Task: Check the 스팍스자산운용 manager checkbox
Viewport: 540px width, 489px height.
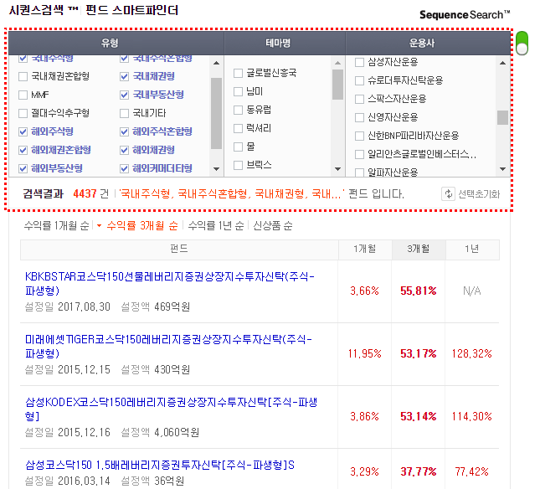Action: [x=359, y=99]
